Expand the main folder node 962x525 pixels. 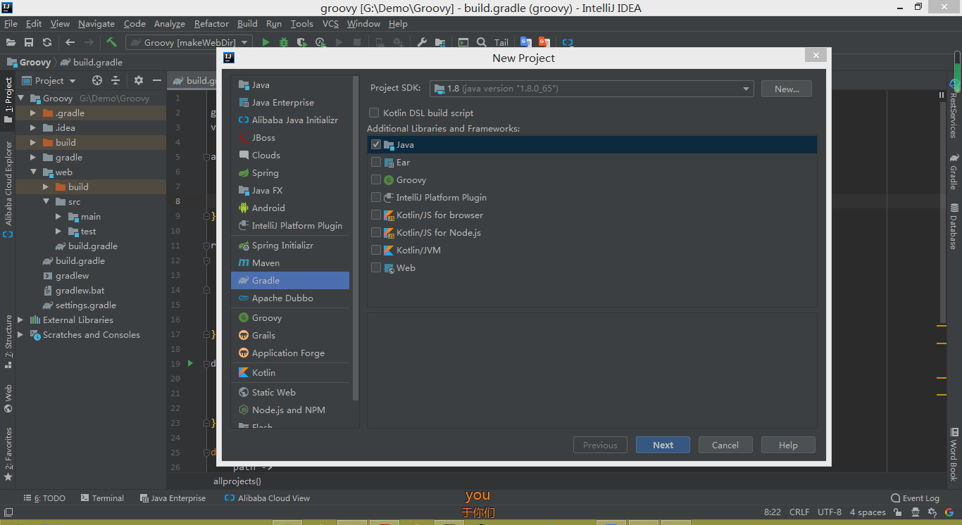point(58,217)
